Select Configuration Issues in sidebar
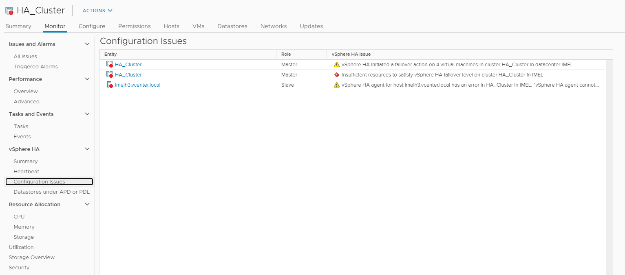Screen dimensions: 625x275 [x=49, y=182]
